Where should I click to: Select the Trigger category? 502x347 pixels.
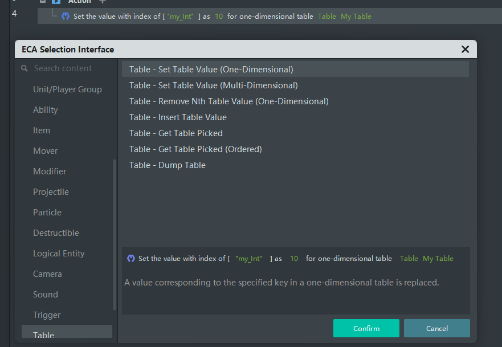click(47, 315)
